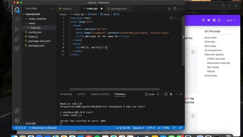Viewport: 243px width, 137px height.
Task: Open new browser tab with plus icon
Action: (229, 6)
